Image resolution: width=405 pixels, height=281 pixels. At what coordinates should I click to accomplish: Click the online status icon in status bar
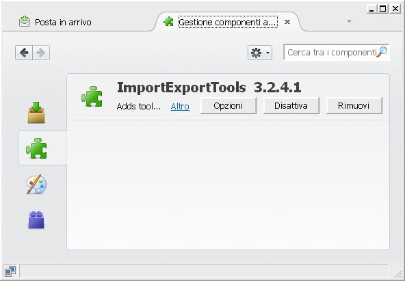click(10, 271)
